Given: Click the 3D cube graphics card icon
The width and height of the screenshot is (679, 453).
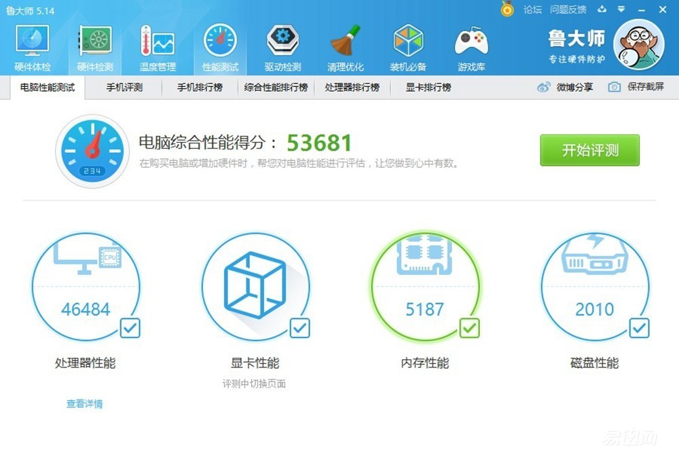Looking at the screenshot, I should pos(255,285).
